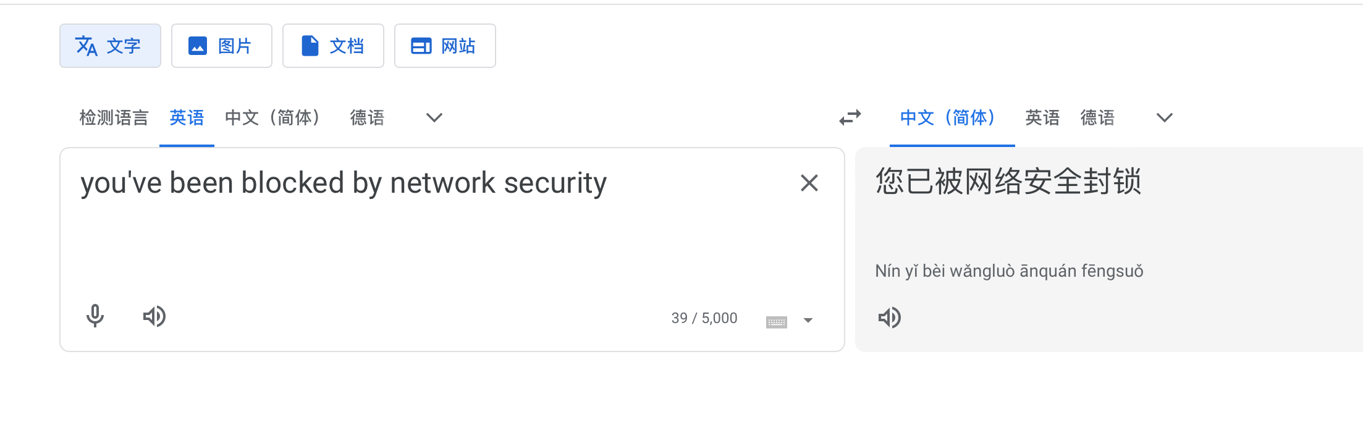Expand more target languages chevron

pos(1164,117)
